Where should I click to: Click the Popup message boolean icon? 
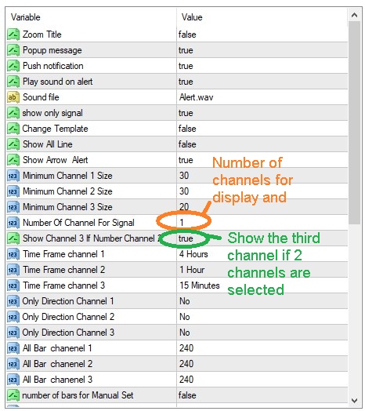pos(13,50)
